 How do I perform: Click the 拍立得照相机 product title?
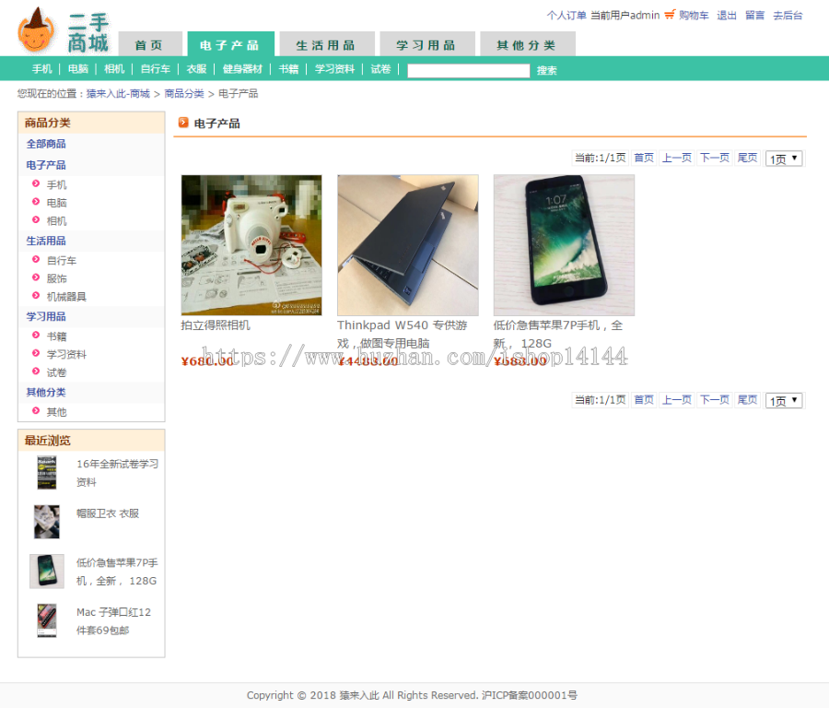point(216,324)
